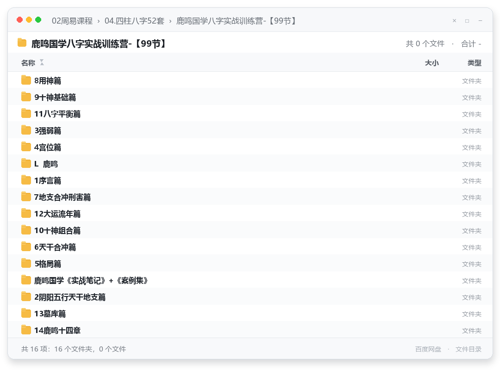Viewport: 500px width, 370px height.
Task: Toggle the sort arrow next to 名称
Action: (42, 62)
